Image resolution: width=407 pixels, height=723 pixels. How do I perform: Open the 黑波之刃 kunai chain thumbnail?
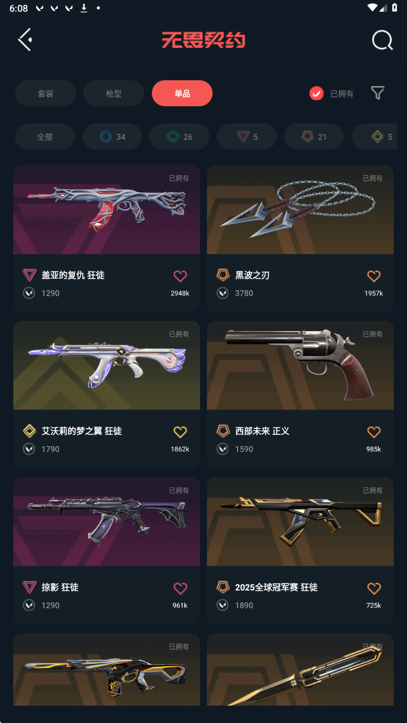click(x=300, y=209)
